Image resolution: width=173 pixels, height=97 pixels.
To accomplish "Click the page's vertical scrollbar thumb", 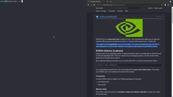I will (x=172, y=15).
